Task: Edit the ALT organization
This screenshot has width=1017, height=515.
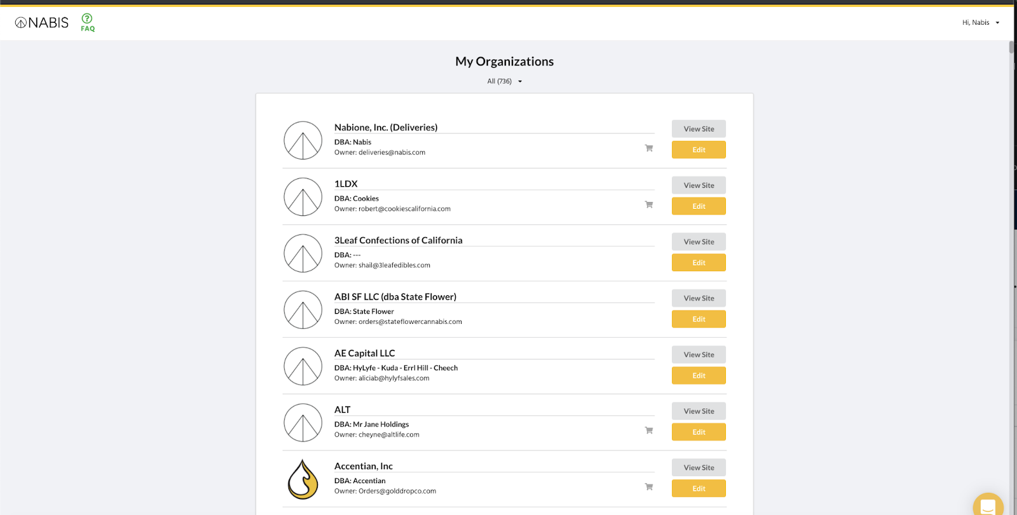Action: coord(699,432)
